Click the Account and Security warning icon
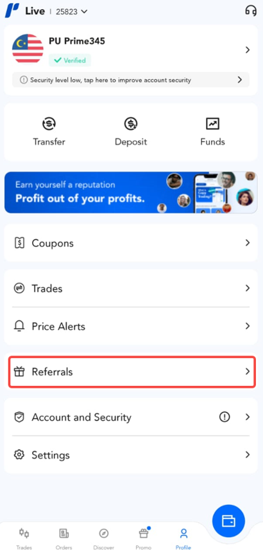Image resolution: width=263 pixels, height=555 pixels. [225, 417]
